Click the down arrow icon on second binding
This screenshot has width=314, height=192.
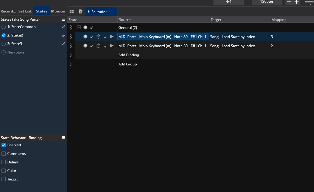(x=105, y=46)
